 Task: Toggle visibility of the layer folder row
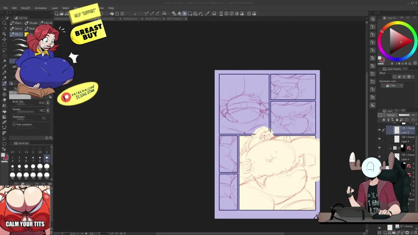(x=380, y=148)
